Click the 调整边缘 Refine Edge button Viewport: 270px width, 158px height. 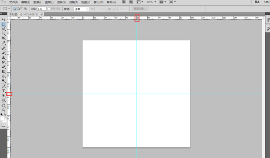click(x=140, y=9)
